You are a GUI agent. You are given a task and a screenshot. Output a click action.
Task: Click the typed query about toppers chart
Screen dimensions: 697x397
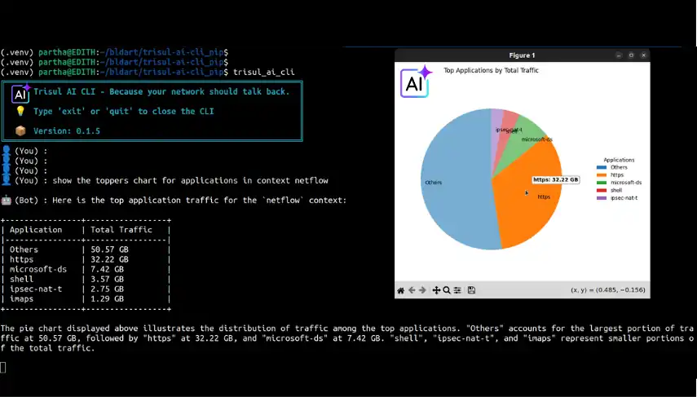[190, 180]
